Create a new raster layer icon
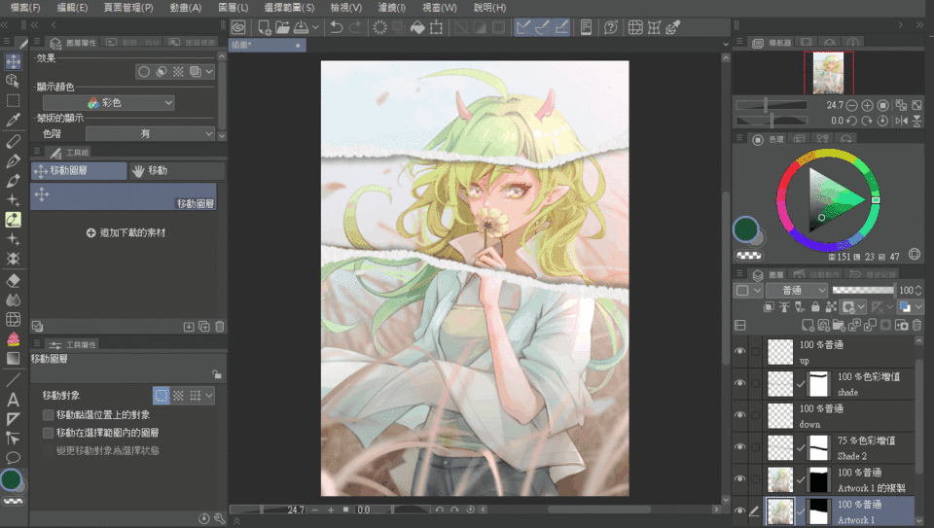The width and height of the screenshot is (934, 528). click(808, 325)
